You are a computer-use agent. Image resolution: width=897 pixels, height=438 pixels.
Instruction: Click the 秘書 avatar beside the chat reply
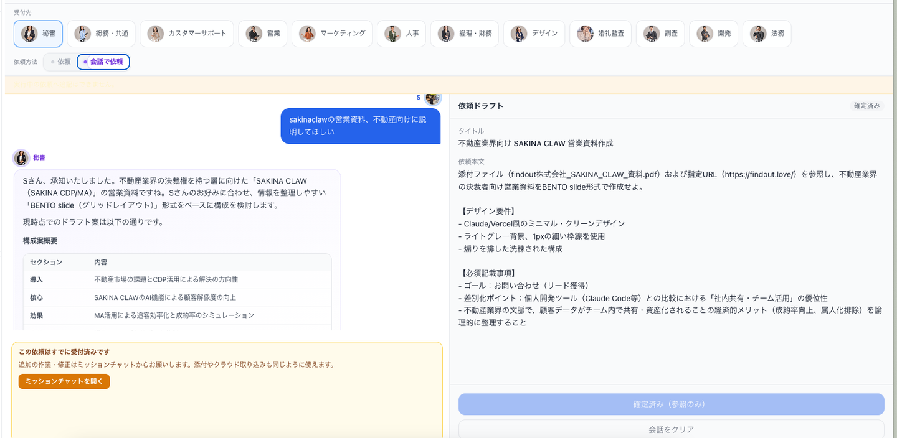(x=21, y=158)
